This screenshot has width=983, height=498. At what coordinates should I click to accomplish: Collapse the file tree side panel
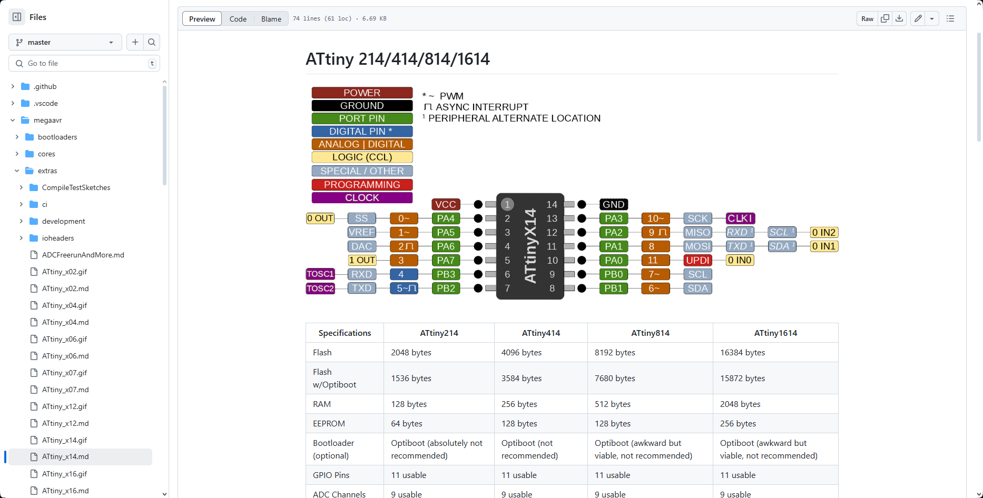click(x=17, y=17)
